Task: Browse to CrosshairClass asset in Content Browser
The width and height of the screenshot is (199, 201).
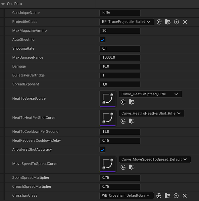Action: [168, 196]
